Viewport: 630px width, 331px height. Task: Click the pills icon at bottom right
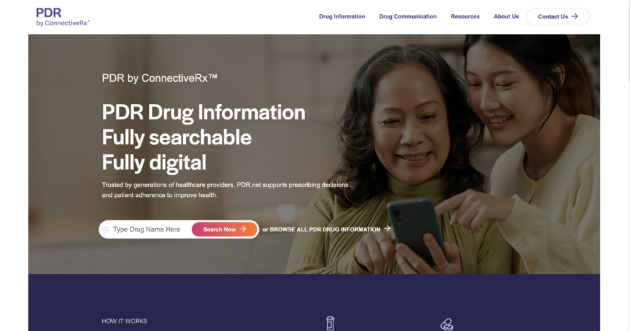[447, 324]
